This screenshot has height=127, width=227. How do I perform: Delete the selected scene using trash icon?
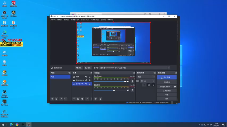click(56, 99)
